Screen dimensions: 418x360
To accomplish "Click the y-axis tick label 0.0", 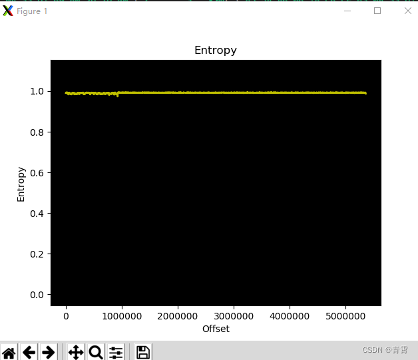I will [x=37, y=295].
